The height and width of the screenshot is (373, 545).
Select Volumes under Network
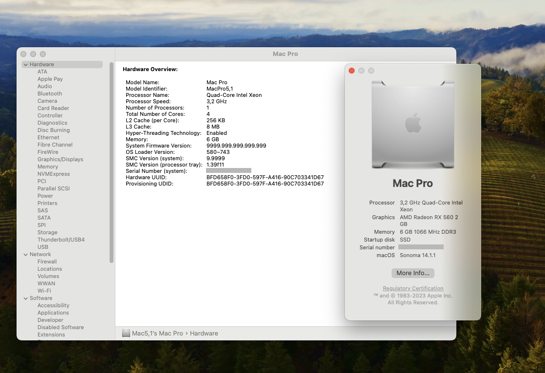48,276
